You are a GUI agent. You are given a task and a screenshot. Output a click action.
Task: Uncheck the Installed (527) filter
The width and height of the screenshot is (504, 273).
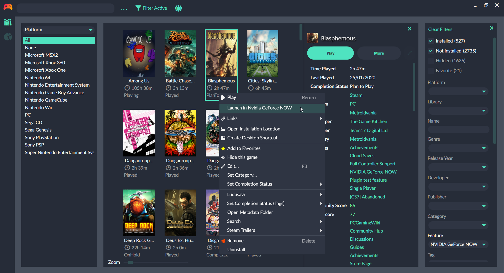pyautogui.click(x=431, y=41)
